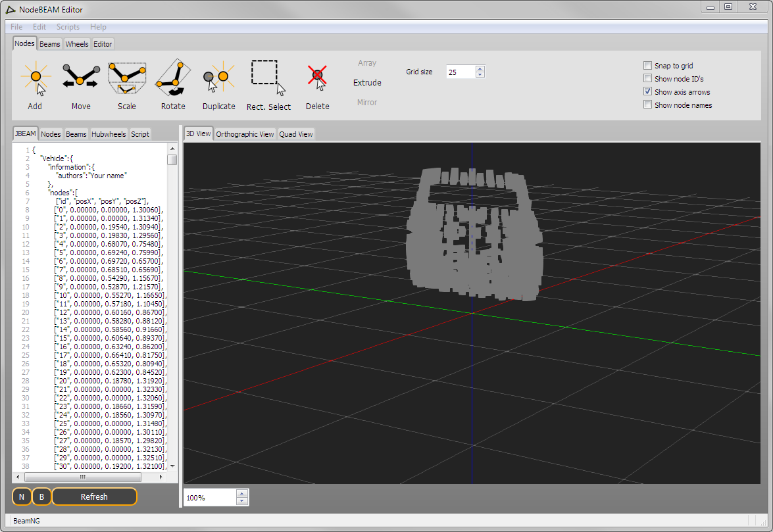This screenshot has height=532, width=773.
Task: Click the Refresh button
Action: 94,496
